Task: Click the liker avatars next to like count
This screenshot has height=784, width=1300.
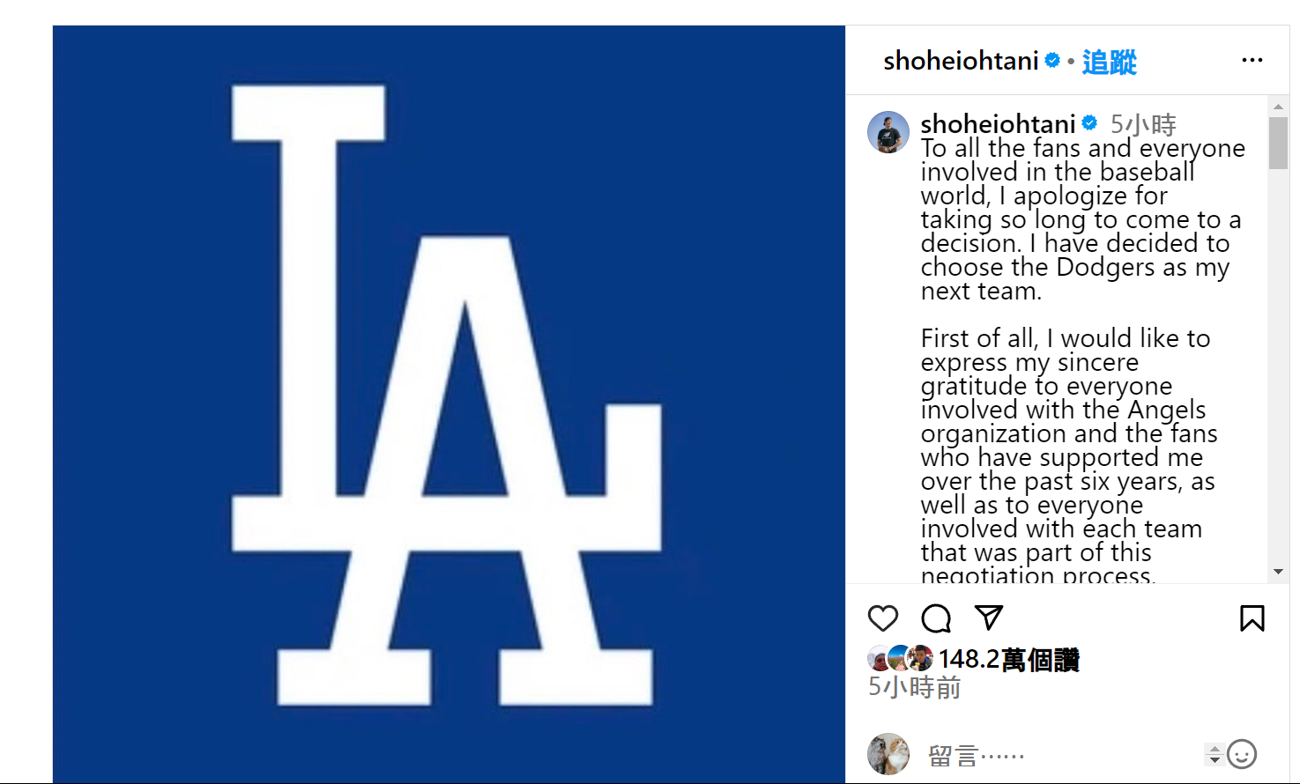Action: (x=900, y=658)
